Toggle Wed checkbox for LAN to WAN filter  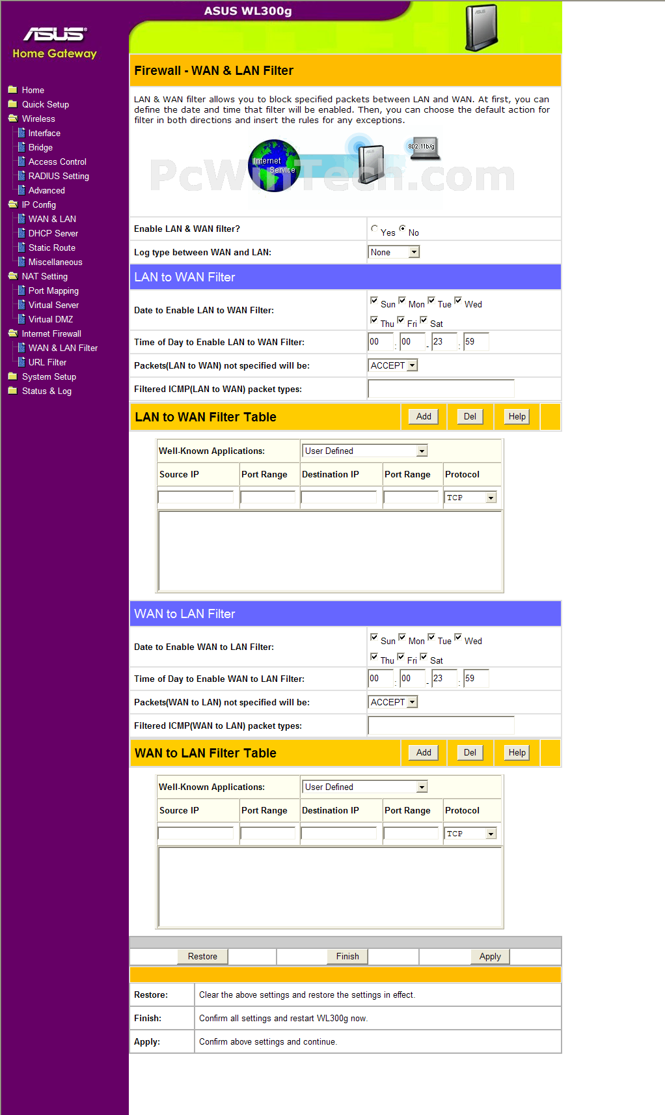(458, 300)
